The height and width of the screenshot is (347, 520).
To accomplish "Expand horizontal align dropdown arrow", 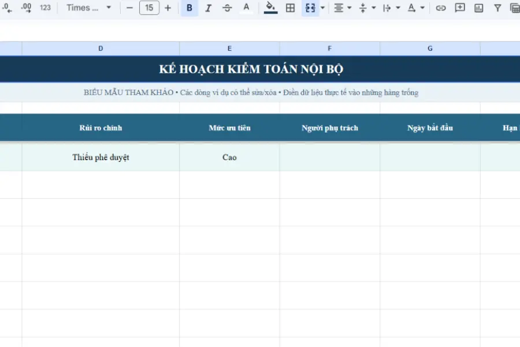I will point(349,8).
